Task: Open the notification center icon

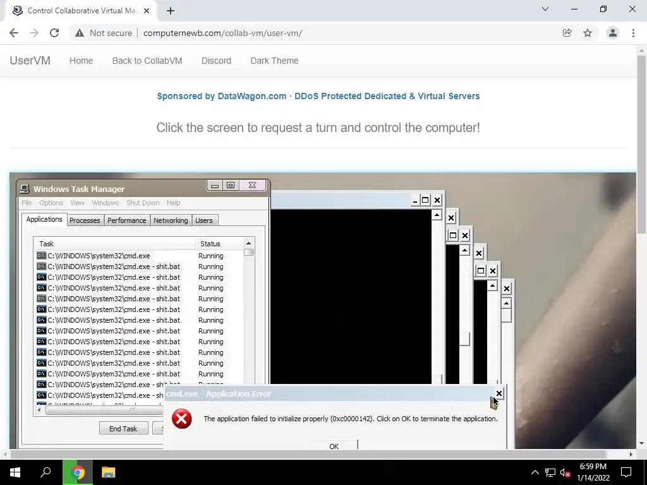Action: tap(626, 472)
